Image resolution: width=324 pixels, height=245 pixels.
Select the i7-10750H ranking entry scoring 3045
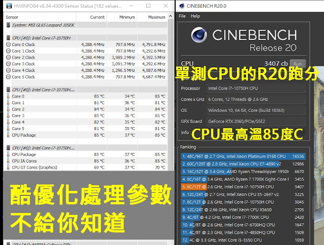[x=243, y=202]
